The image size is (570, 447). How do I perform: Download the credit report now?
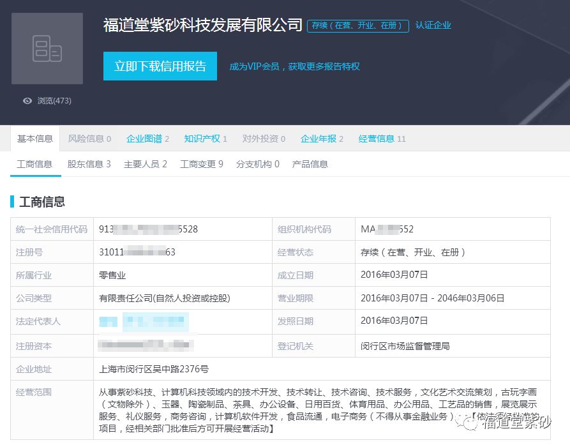[160, 66]
